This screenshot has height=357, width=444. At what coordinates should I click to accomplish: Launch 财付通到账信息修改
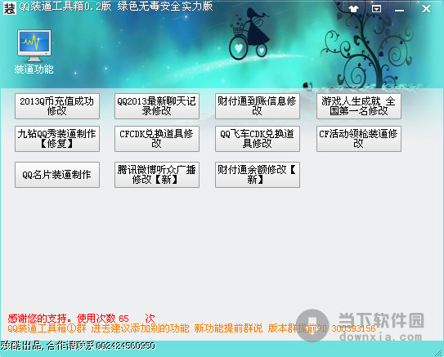[x=258, y=106]
